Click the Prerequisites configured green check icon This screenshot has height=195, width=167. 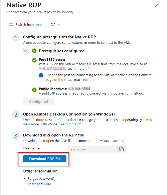click(34, 51)
